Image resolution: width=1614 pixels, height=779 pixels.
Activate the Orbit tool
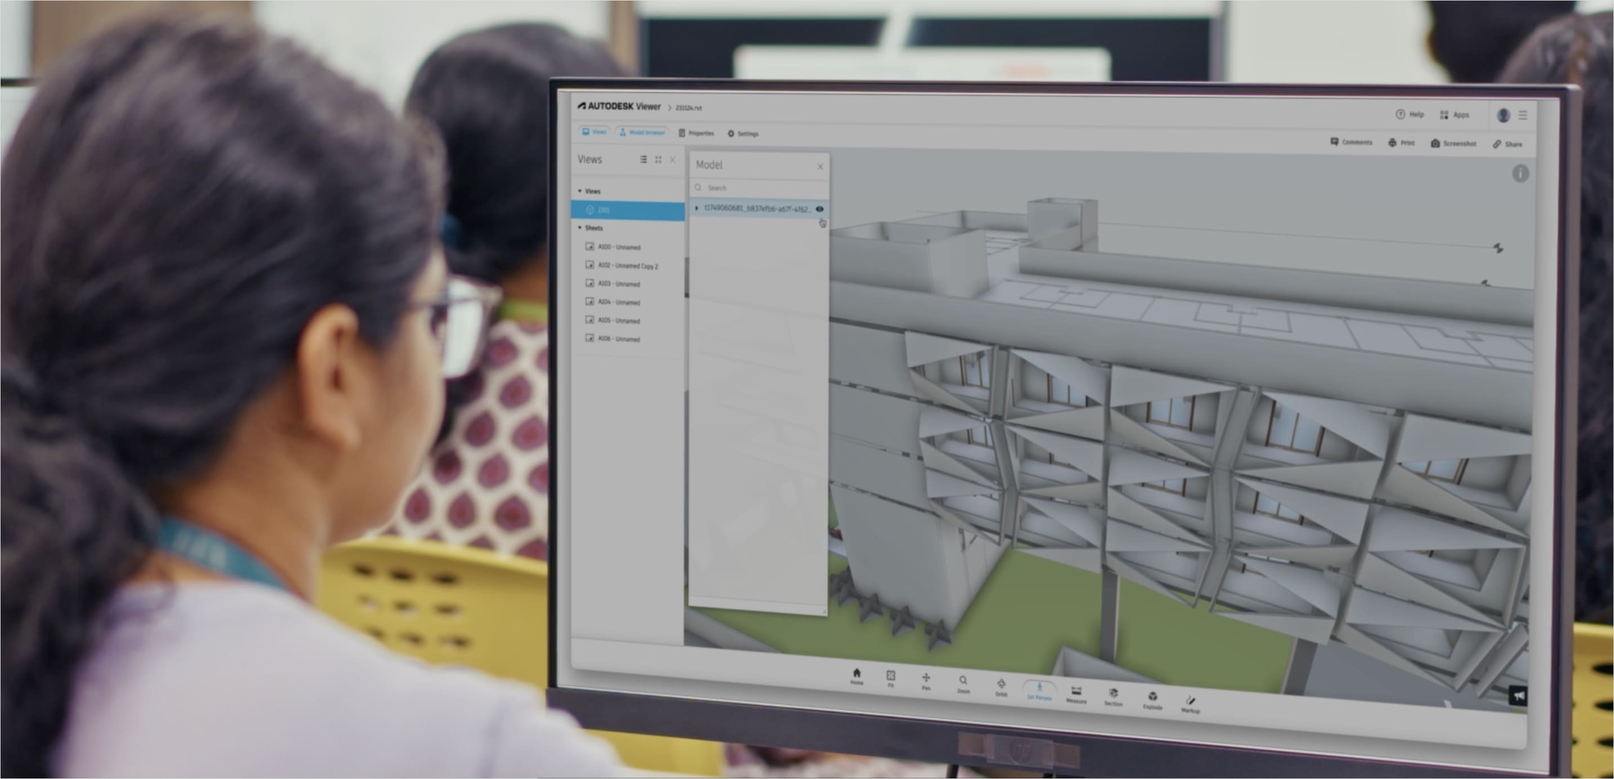point(1002,685)
